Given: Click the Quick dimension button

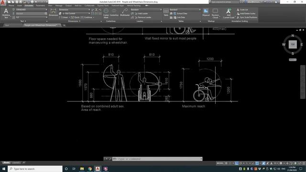Looking at the screenshot, I should point(75,17).
